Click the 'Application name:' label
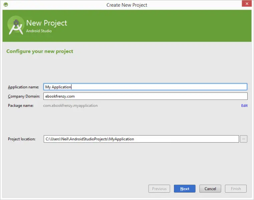 pyautogui.click(x=23, y=87)
